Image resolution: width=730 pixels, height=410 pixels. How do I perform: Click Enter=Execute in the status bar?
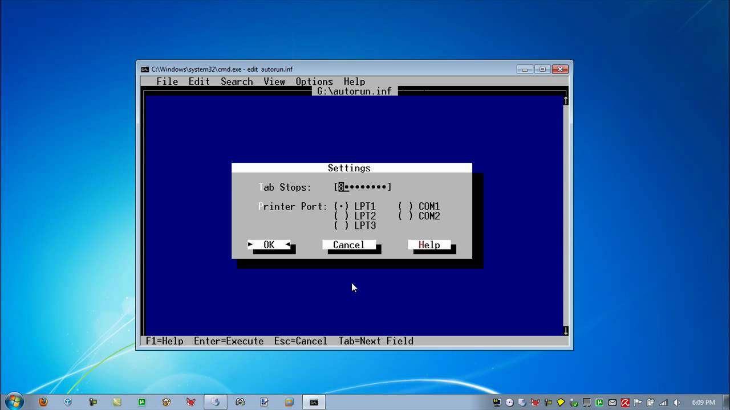pos(229,341)
